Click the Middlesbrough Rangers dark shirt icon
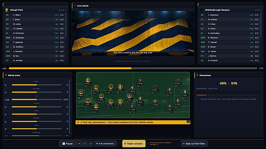Viewport: 266px width, 149px height. pyautogui.click(x=201, y=10)
